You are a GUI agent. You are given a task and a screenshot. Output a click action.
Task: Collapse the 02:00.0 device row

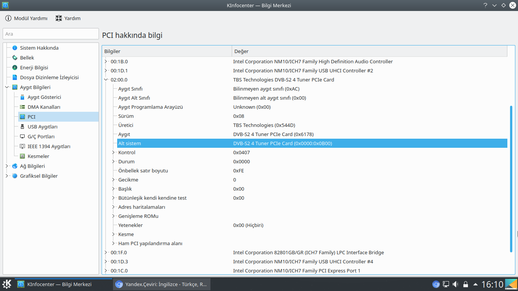point(106,80)
